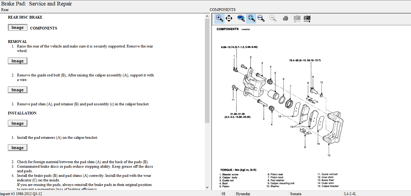Click Sonata model in the status bar

pyautogui.click(x=296, y=194)
